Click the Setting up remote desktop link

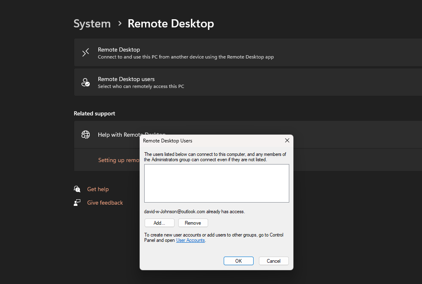119,160
